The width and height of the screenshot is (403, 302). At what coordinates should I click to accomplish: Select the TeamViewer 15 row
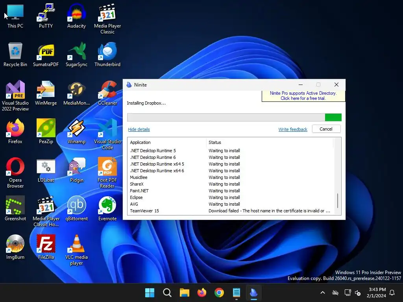pos(231,211)
